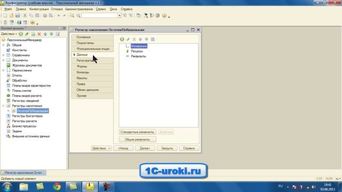Select Ресурсы in the data list
The image size is (342, 192).
point(137,51)
